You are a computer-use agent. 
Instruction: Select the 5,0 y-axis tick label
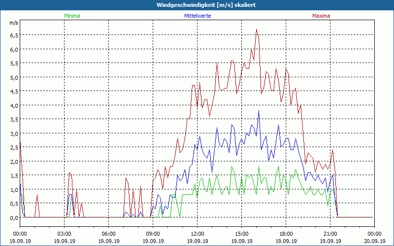click(x=13, y=77)
